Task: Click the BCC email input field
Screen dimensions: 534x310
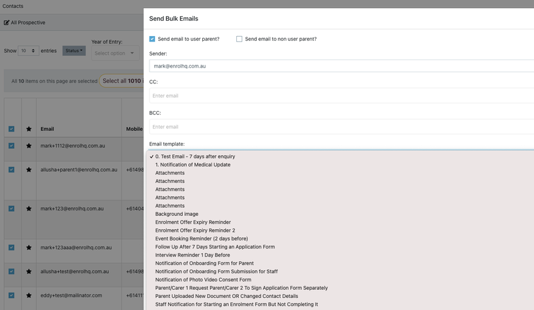Action: 342,126
